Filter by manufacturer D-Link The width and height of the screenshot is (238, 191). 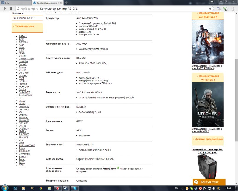coord(22,70)
